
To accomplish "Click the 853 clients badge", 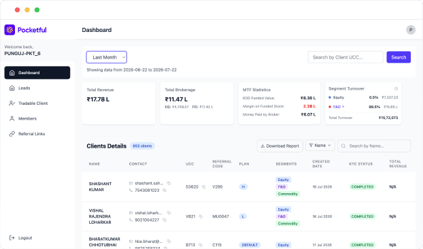I will click(x=142, y=146).
